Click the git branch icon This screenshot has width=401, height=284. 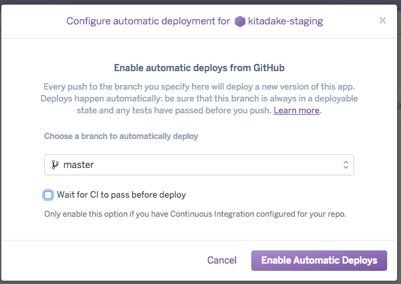[55, 165]
